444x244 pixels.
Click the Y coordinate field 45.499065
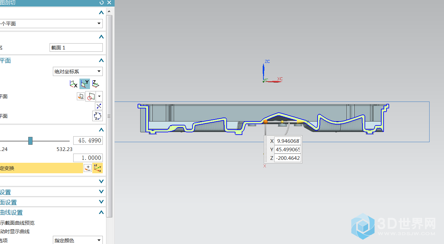point(287,150)
